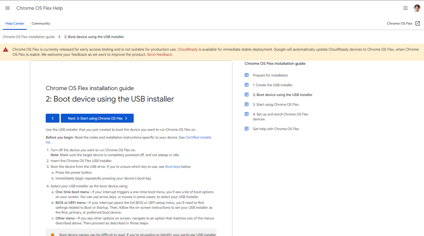Click the BIOS or UEFI menu bold text

tap(71, 202)
